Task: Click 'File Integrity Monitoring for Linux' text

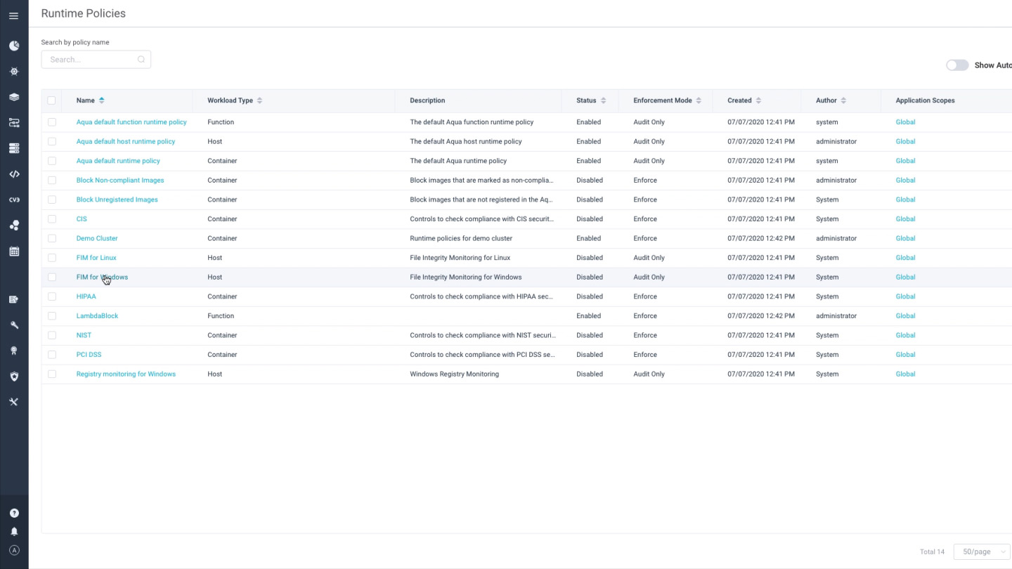Action: [460, 258]
